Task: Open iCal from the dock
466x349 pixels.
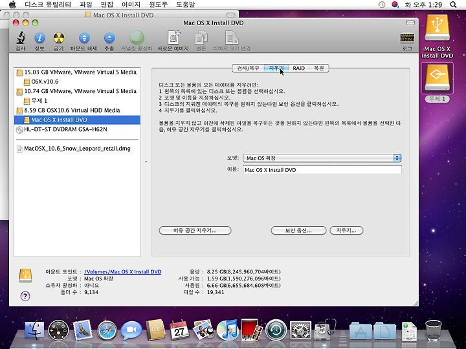Action: click(x=179, y=330)
